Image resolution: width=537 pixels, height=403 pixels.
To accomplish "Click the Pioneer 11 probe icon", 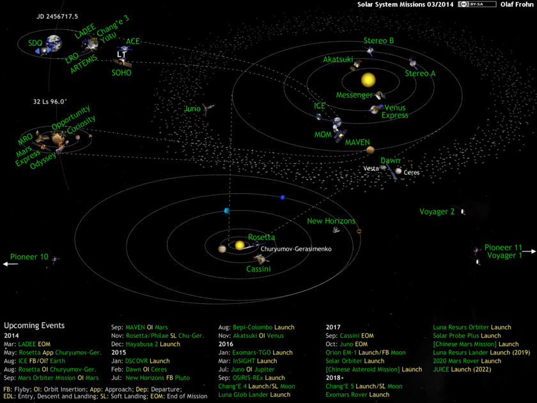I will 476,251.
